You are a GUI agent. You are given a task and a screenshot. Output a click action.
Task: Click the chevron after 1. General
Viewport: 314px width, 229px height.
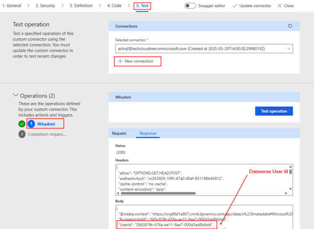[28, 6]
